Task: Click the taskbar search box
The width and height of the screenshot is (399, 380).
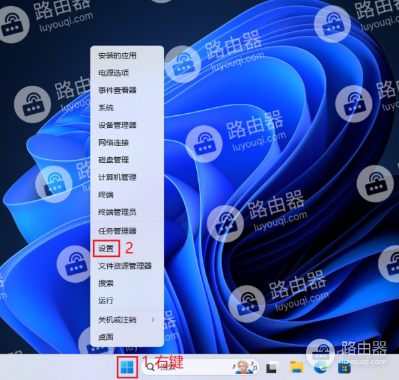Action: pyautogui.click(x=200, y=367)
